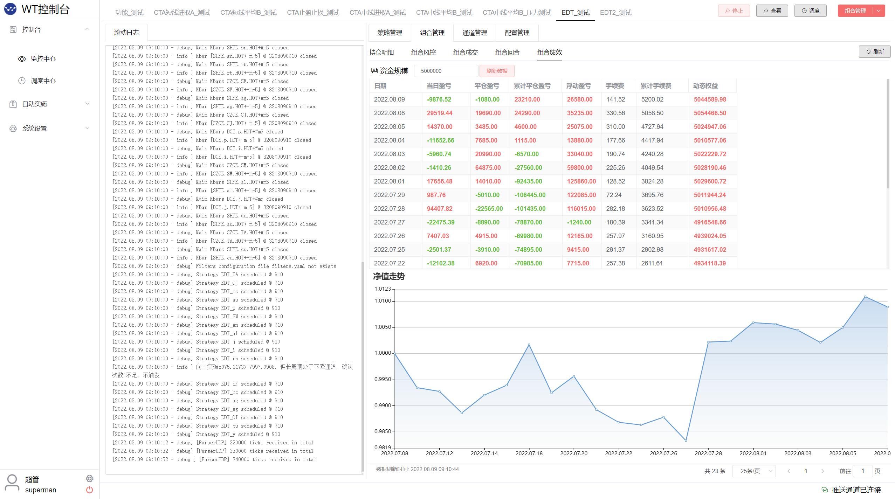The width and height of the screenshot is (895, 499).
Task: Click the red power logout icon
Action: tap(90, 490)
